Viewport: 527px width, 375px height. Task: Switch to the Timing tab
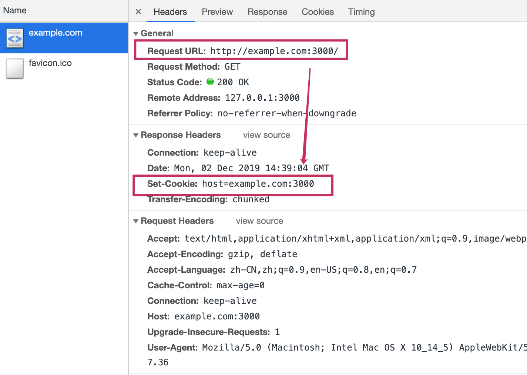[x=361, y=12]
